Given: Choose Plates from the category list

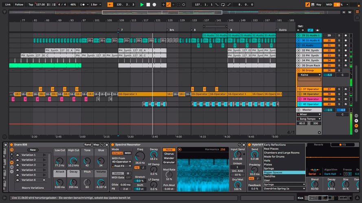Looking at the screenshot, I should 268,164.
